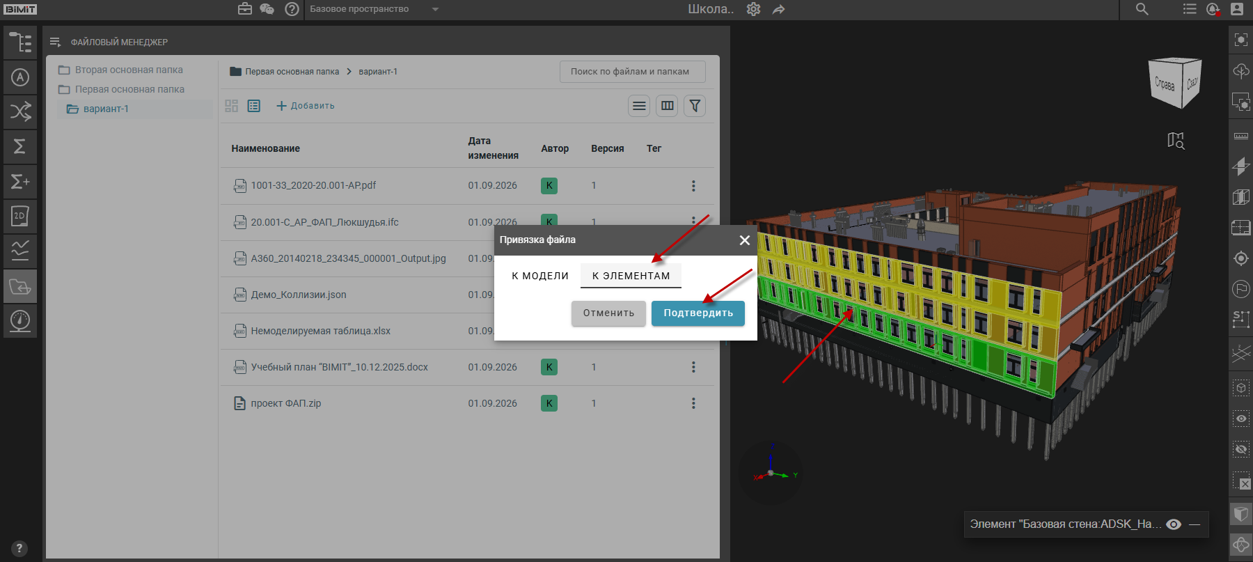Image resolution: width=1253 pixels, height=562 pixels.
Task: Open the Базовое пространство workspace dropdown
Action: coord(375,9)
